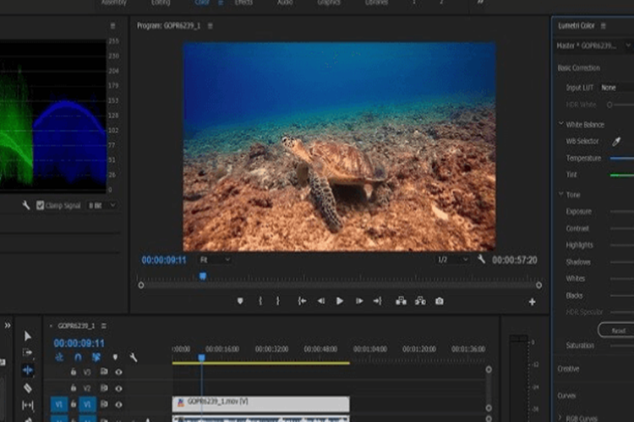Toggle linked selection in timeline
634x422 pixels.
point(96,357)
